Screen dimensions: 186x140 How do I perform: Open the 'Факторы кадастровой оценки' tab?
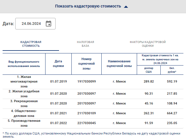coord(148,44)
